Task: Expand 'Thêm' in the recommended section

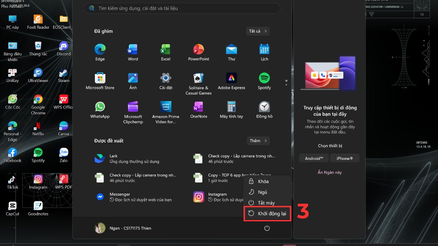Action: [258, 141]
